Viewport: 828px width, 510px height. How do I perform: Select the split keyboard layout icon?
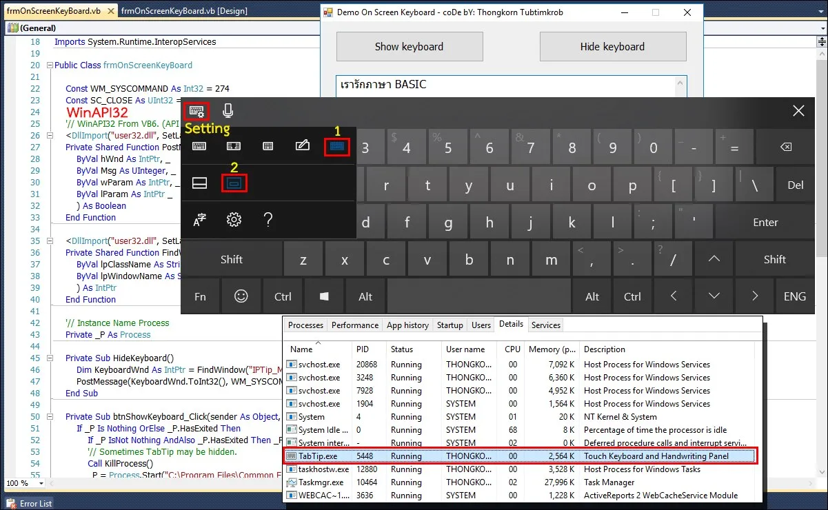click(x=234, y=146)
